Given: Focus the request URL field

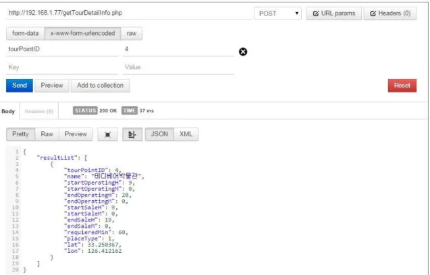Looking at the screenshot, I should click(129, 13).
